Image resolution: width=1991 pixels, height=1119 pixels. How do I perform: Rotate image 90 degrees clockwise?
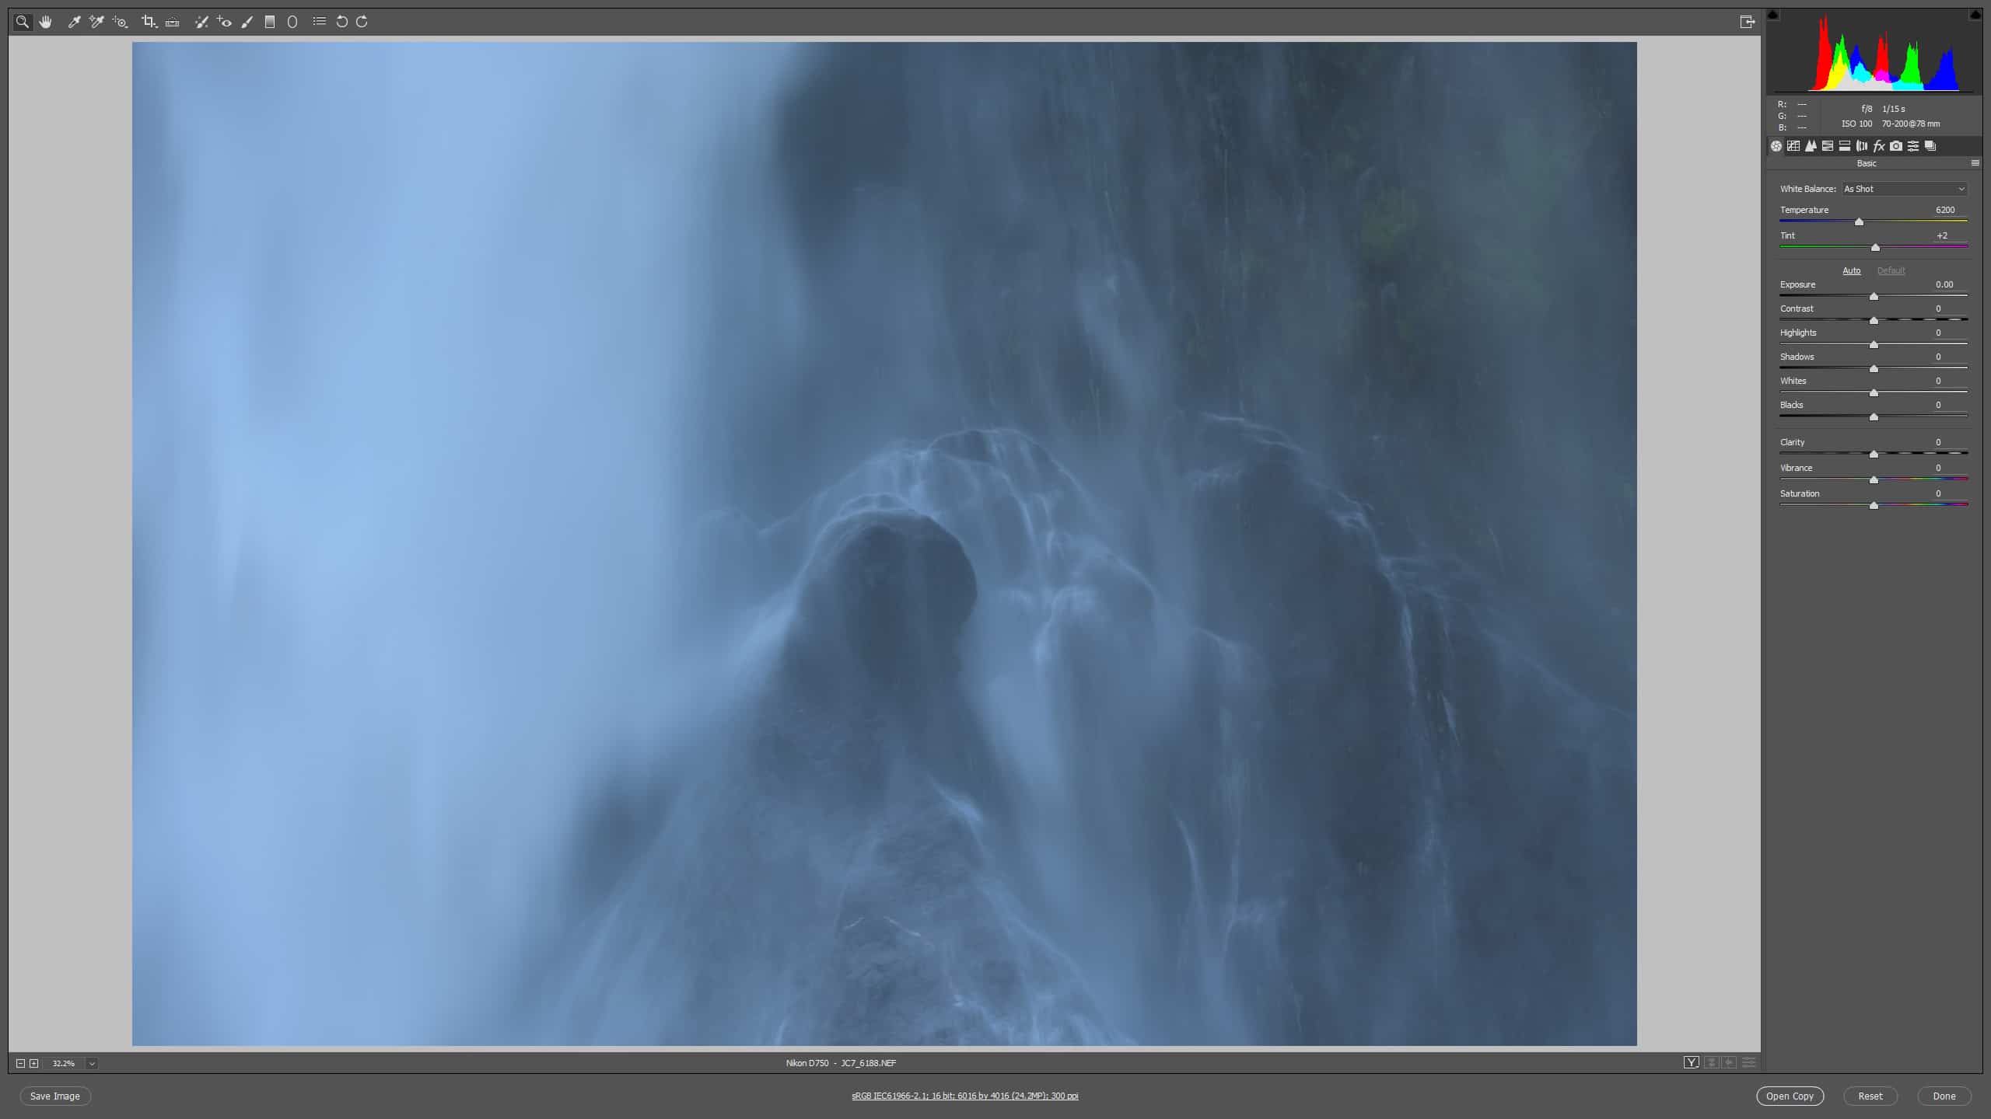(x=362, y=22)
